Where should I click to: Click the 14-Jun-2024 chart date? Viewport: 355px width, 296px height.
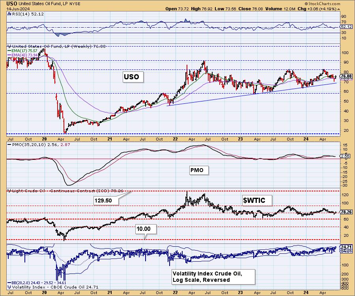[17, 9]
